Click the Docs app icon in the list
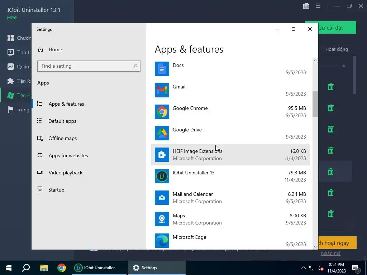Viewport: 367px width, 275px height. pos(162,69)
